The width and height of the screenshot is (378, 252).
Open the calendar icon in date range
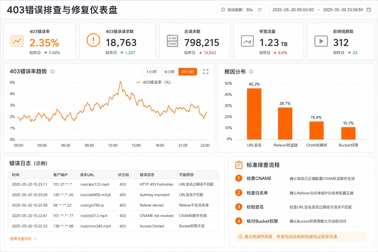pos(369,10)
